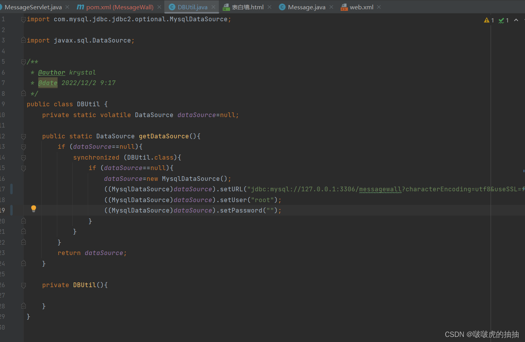525x342 pixels.
Task: Collapse the private DBUtil() constructor fold marker
Action: click(x=24, y=285)
